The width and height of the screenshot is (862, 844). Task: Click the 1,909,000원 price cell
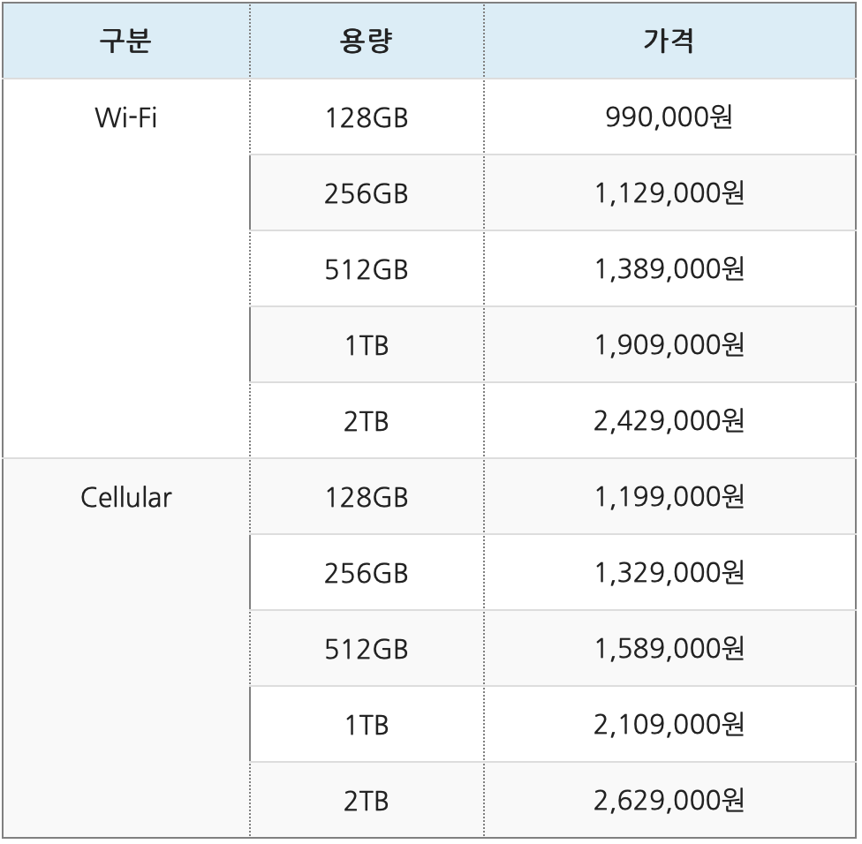pos(669,343)
